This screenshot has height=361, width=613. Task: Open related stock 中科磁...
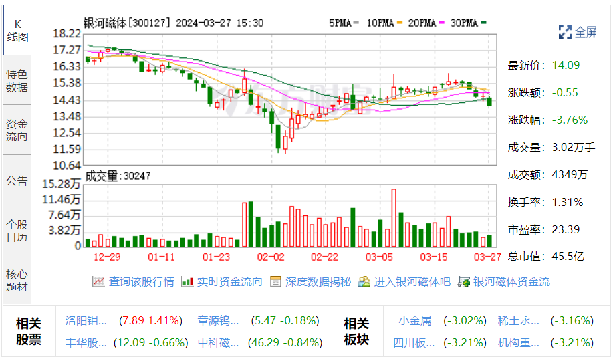tap(218, 342)
